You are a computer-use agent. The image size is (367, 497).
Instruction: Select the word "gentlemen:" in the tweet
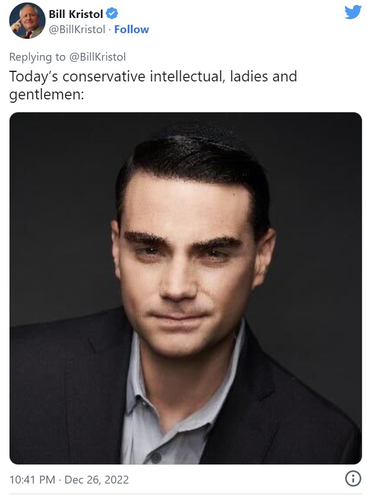(x=47, y=94)
